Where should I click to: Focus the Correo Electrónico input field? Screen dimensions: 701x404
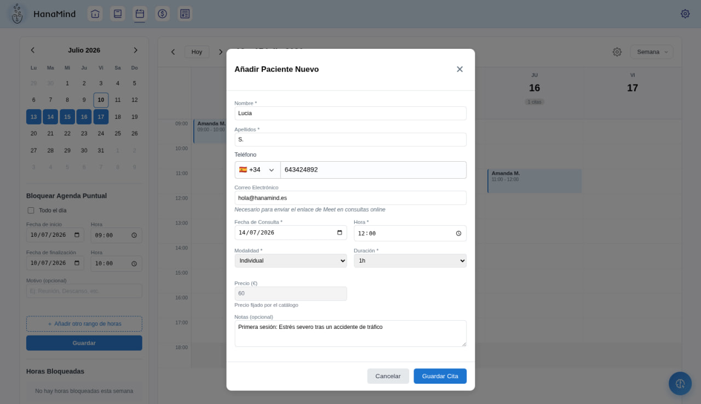(350, 198)
